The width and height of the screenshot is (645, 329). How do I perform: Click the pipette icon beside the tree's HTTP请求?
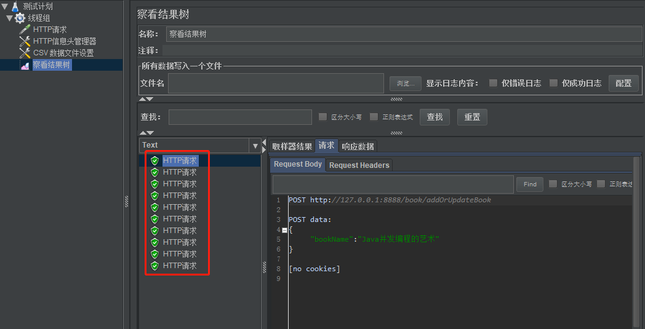[x=25, y=30]
